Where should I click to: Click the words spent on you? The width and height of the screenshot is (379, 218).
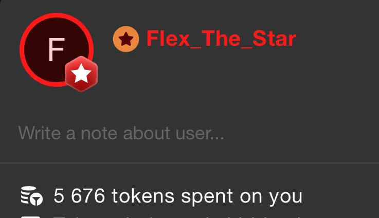tap(242, 197)
